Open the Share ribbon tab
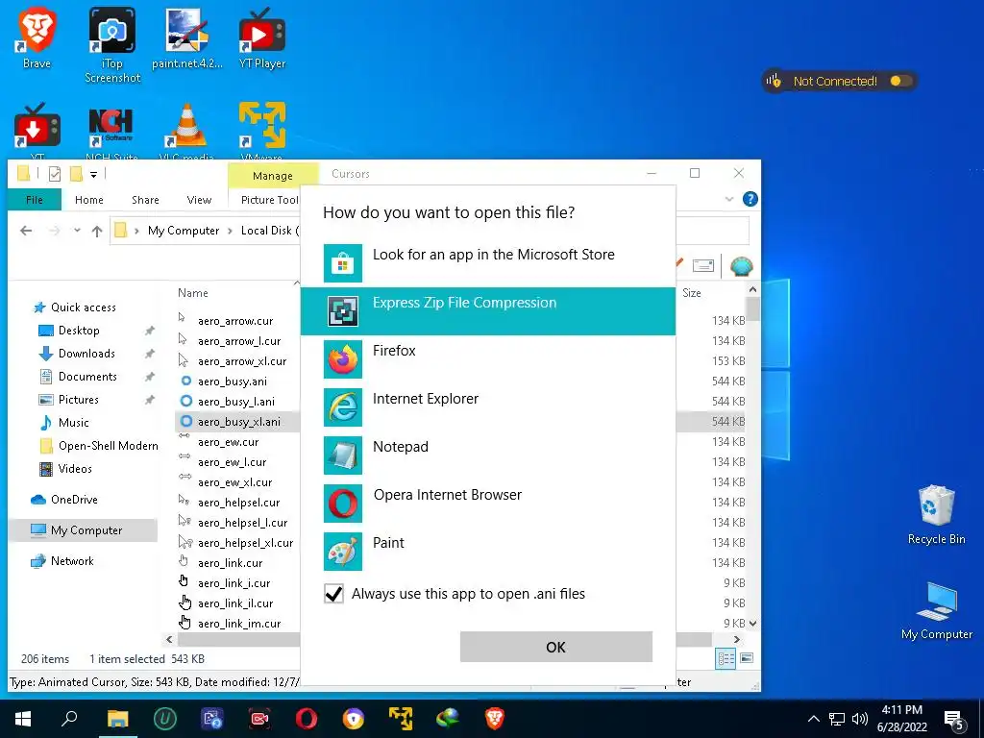This screenshot has width=984, height=738. coord(145,200)
